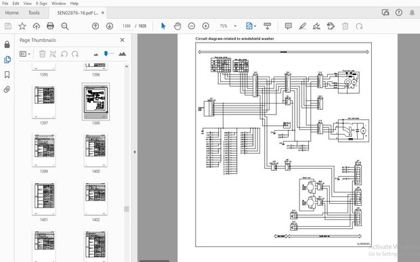Open the E-Sign menu
420x262 pixels.
41,3
